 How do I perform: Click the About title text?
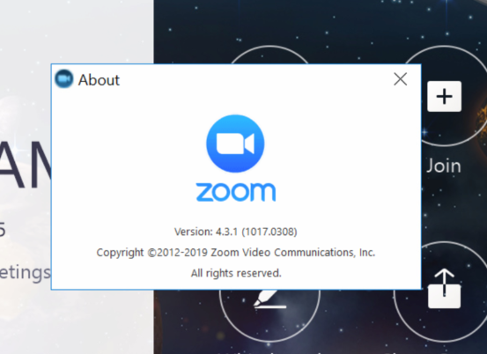click(99, 80)
